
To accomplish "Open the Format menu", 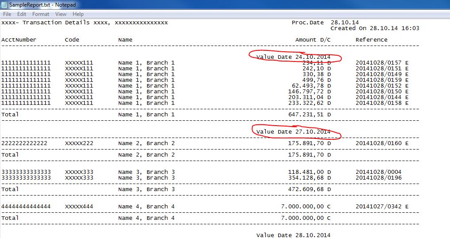I will click(x=40, y=14).
